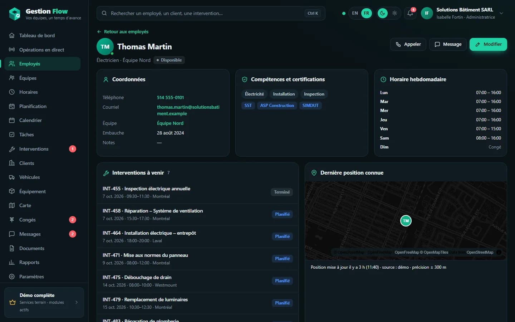
Task: Click the ASP Construction certification tag
Action: tap(277, 106)
